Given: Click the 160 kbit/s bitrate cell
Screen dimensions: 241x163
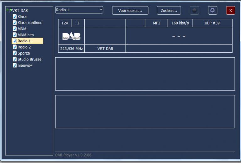Looking at the screenshot, I should click(x=180, y=23).
